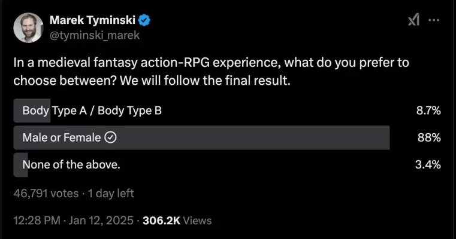The width and height of the screenshot is (456, 239).
Task: Click the blue verified badge
Action: point(144,20)
